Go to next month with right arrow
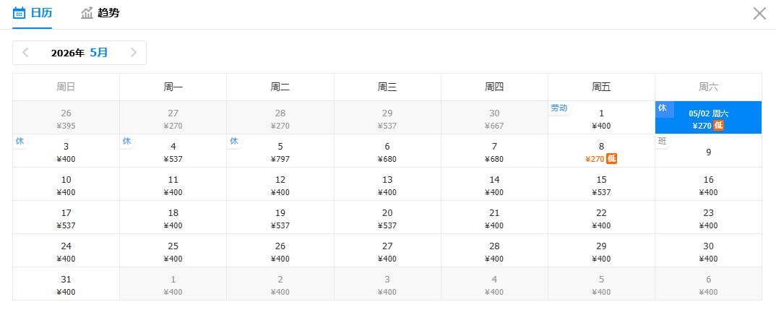776x315 pixels. tap(133, 53)
